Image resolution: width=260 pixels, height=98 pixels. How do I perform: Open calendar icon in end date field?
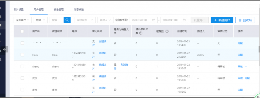(x=184, y=20)
